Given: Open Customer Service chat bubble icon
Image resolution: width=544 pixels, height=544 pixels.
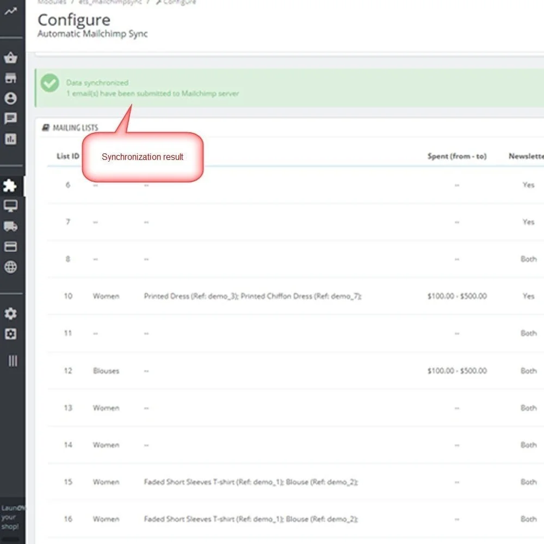Looking at the screenshot, I should 11,118.
